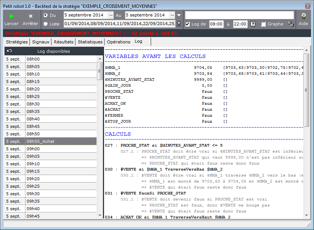This screenshot has width=314, height=230.
Task: Click the Arrêter stop icon
Action: pyautogui.click(x=31, y=16)
